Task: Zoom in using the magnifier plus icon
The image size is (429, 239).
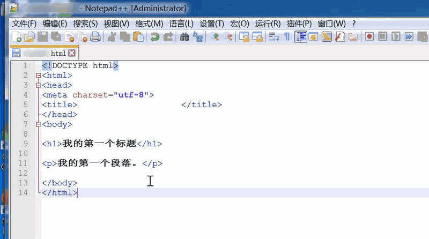Action: (215, 36)
